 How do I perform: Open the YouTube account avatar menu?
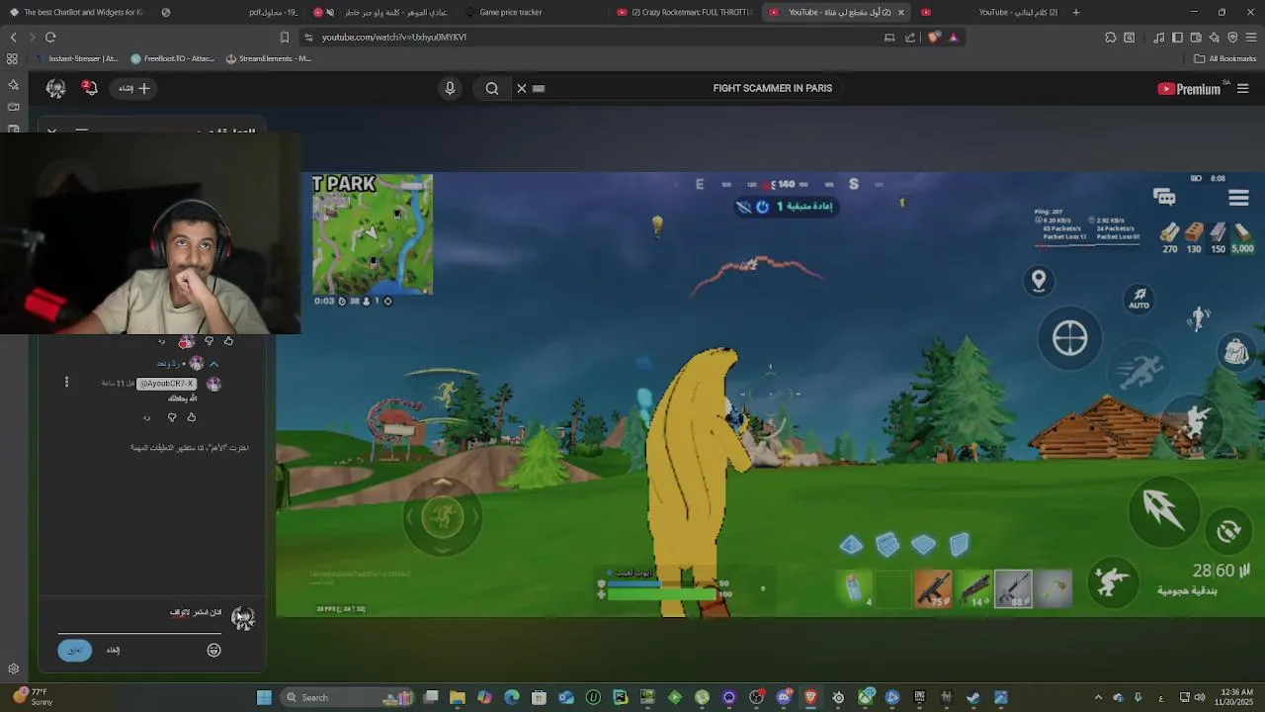click(55, 88)
